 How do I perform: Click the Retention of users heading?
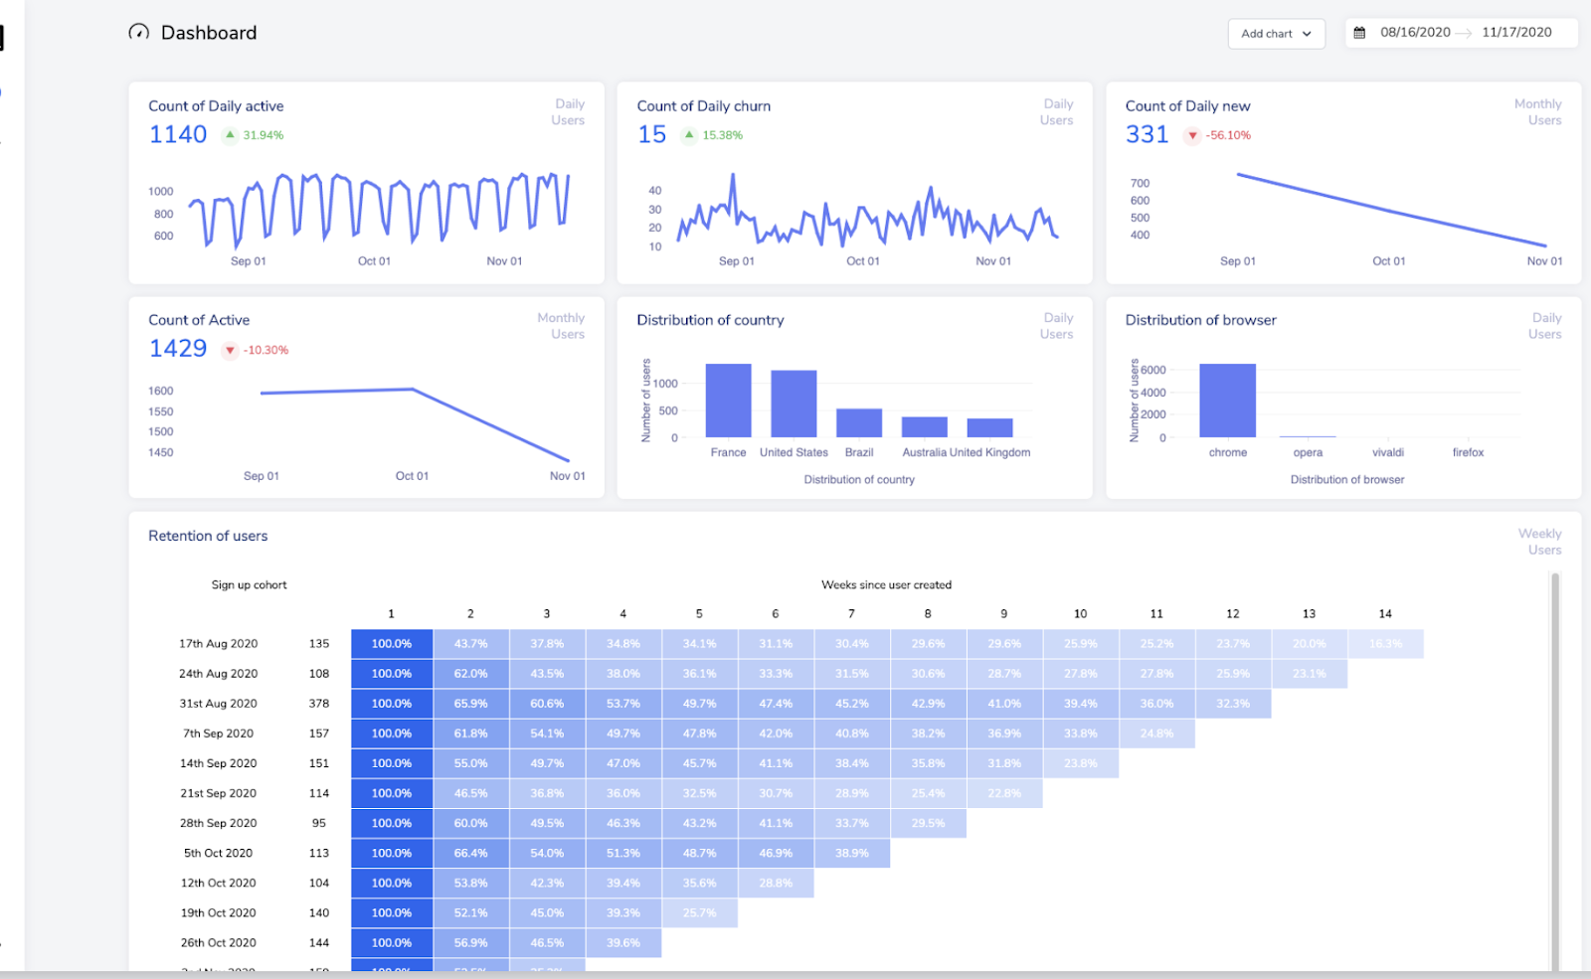tap(208, 536)
